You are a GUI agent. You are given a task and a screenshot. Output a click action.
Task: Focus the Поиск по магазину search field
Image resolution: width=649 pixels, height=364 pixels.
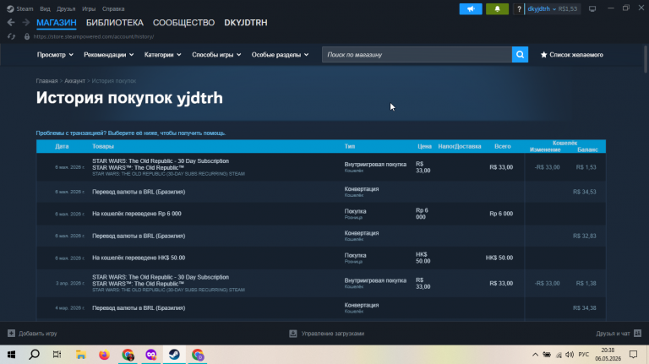click(x=417, y=55)
